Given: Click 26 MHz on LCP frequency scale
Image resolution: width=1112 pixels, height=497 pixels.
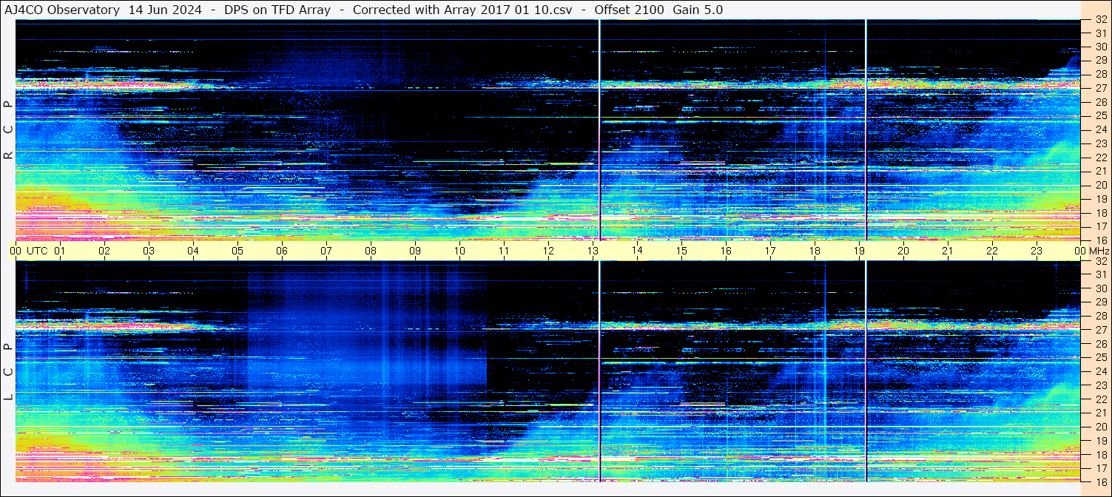Looking at the screenshot, I should (x=1100, y=344).
